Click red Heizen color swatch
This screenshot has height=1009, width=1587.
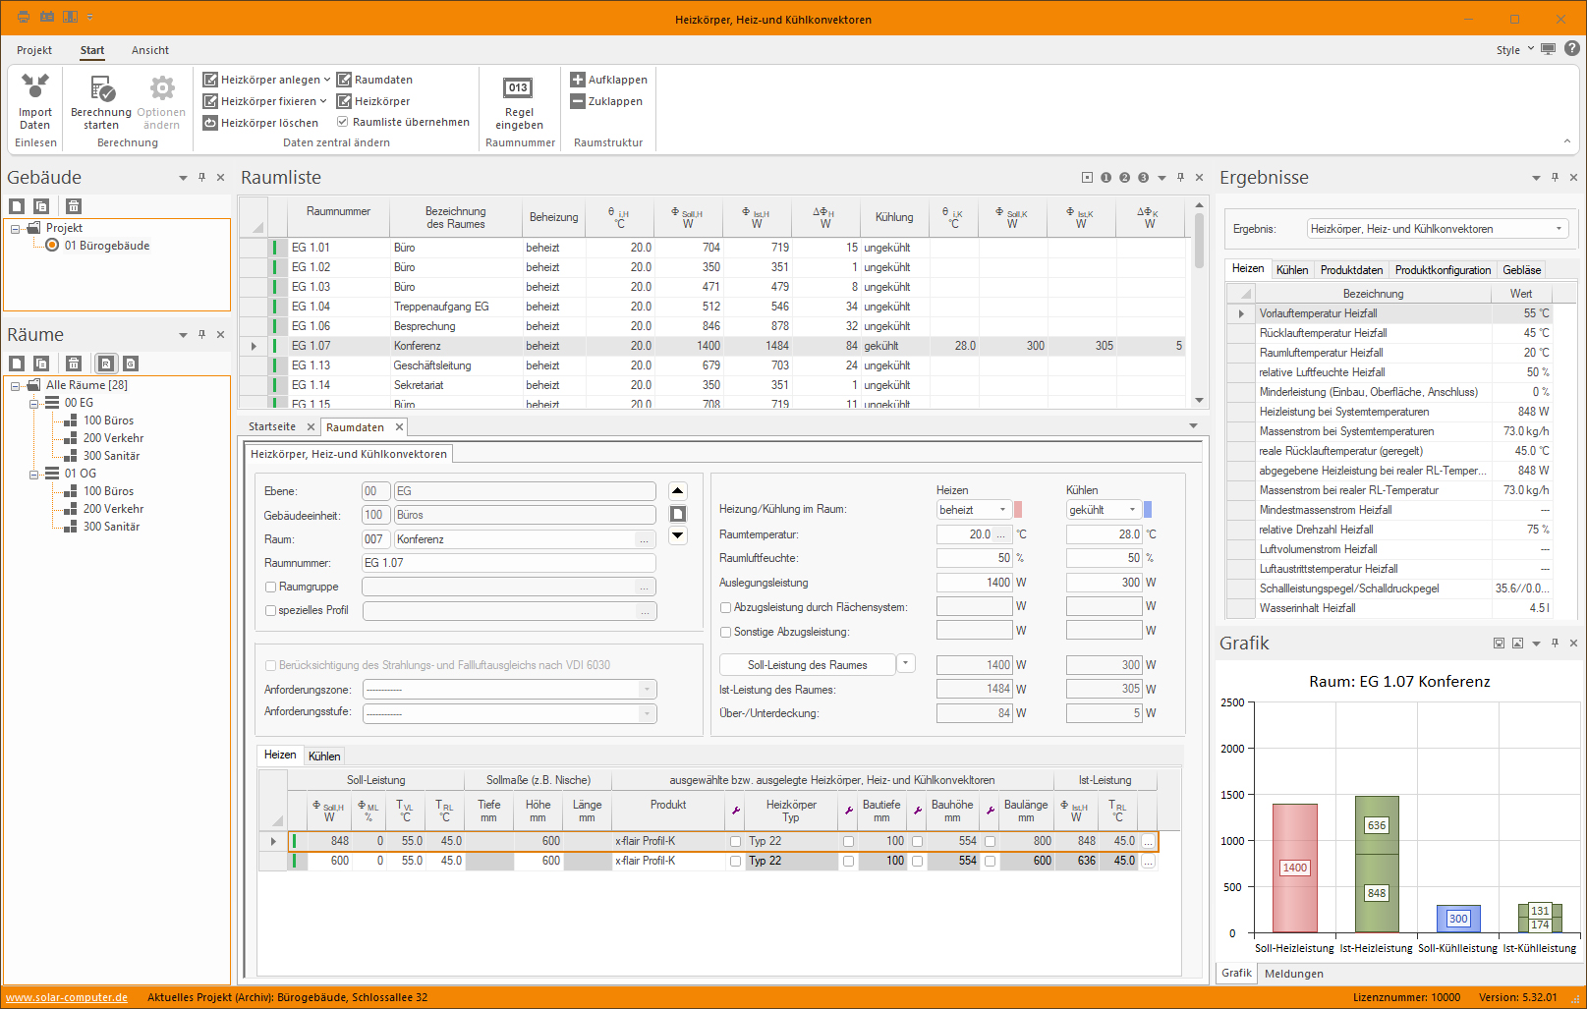tap(1018, 510)
